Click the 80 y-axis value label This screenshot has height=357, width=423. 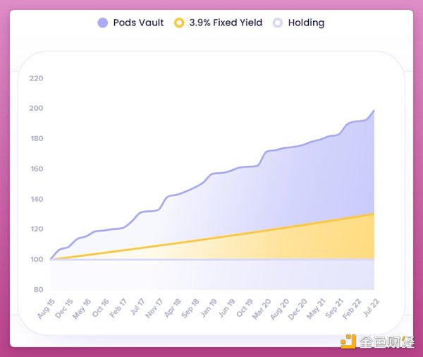38,290
